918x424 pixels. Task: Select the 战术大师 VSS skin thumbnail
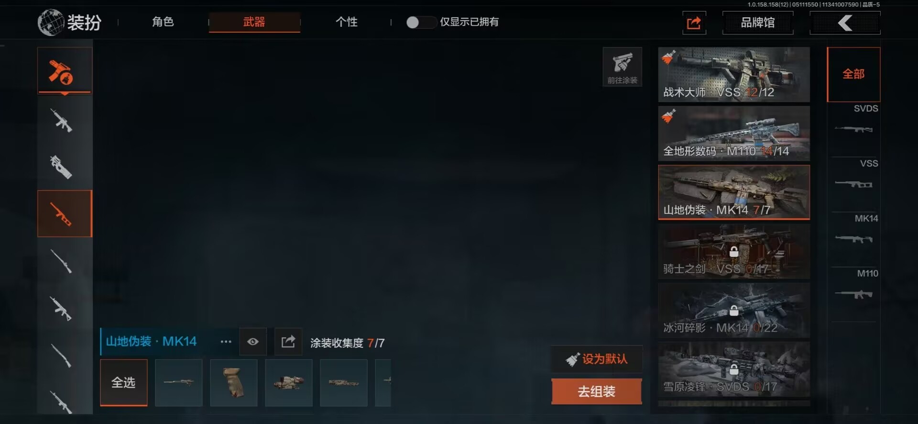point(734,75)
